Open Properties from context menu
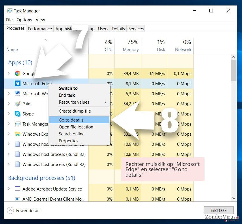The image size is (242, 224). pos(79,141)
